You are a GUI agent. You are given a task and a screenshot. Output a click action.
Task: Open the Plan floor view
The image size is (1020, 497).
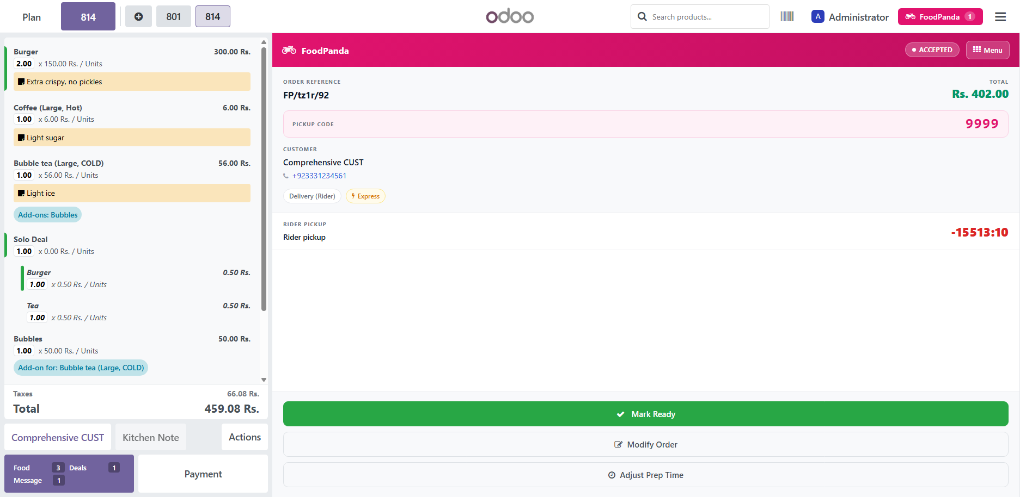(32, 17)
